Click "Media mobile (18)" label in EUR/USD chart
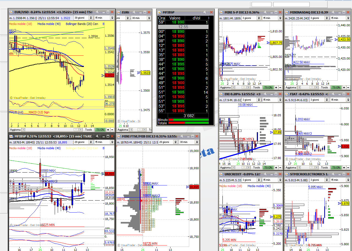Viewport: 352px width, 251px height. point(21,24)
